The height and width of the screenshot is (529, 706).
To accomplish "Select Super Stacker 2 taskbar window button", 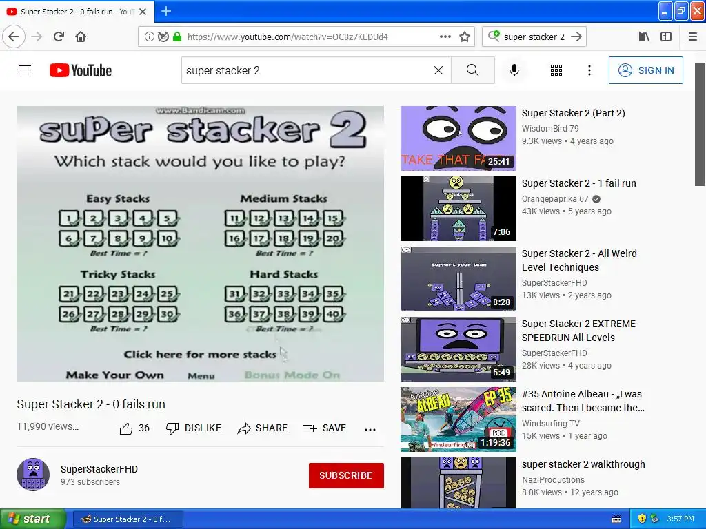I will pos(128,519).
